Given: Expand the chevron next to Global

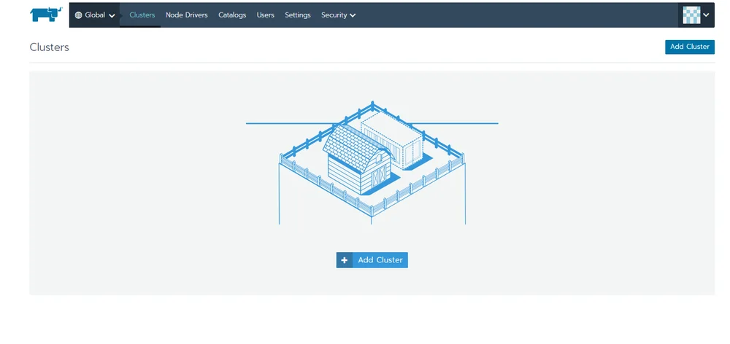Looking at the screenshot, I should (x=112, y=15).
